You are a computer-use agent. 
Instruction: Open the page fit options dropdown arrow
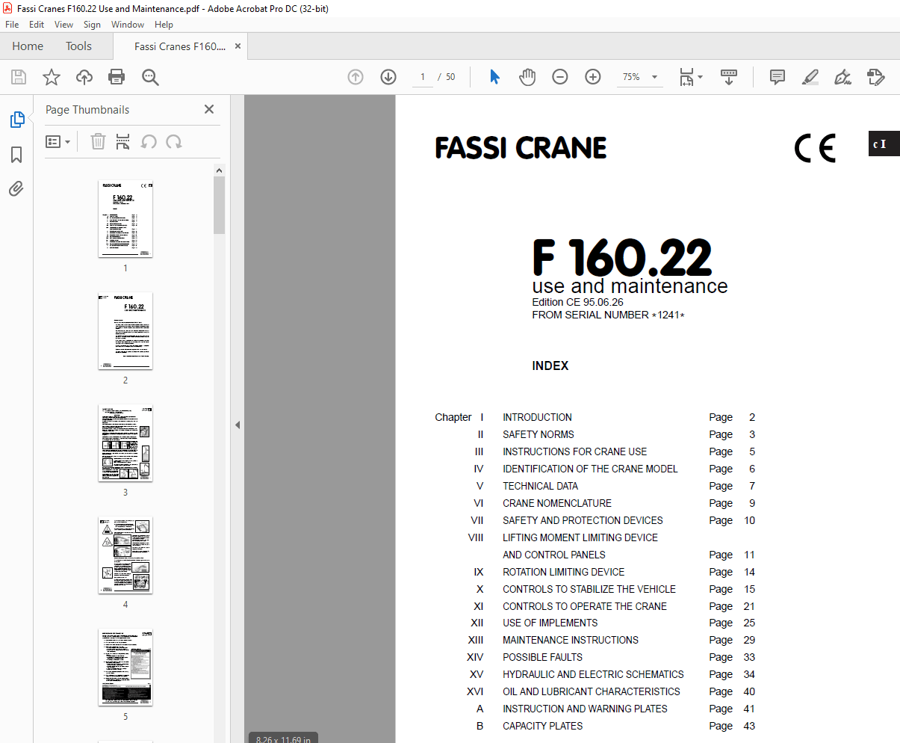(x=700, y=77)
